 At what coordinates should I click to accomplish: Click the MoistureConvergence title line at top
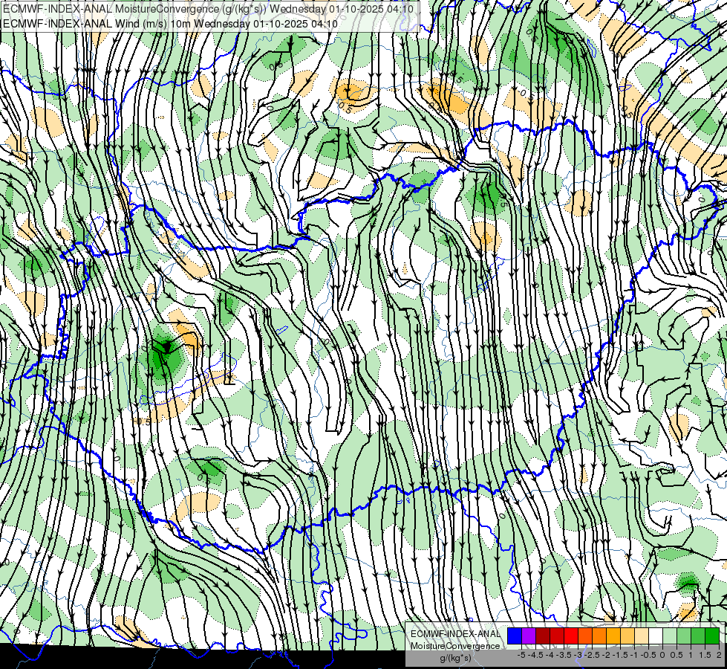(x=208, y=8)
